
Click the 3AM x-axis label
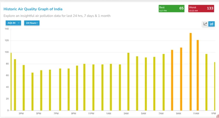point(126,113)
